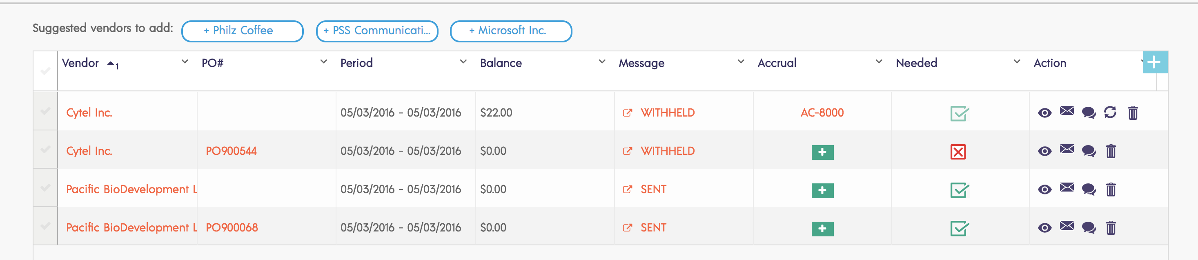
Task: Select the PO900068 row checkbox
Action: coord(45,227)
